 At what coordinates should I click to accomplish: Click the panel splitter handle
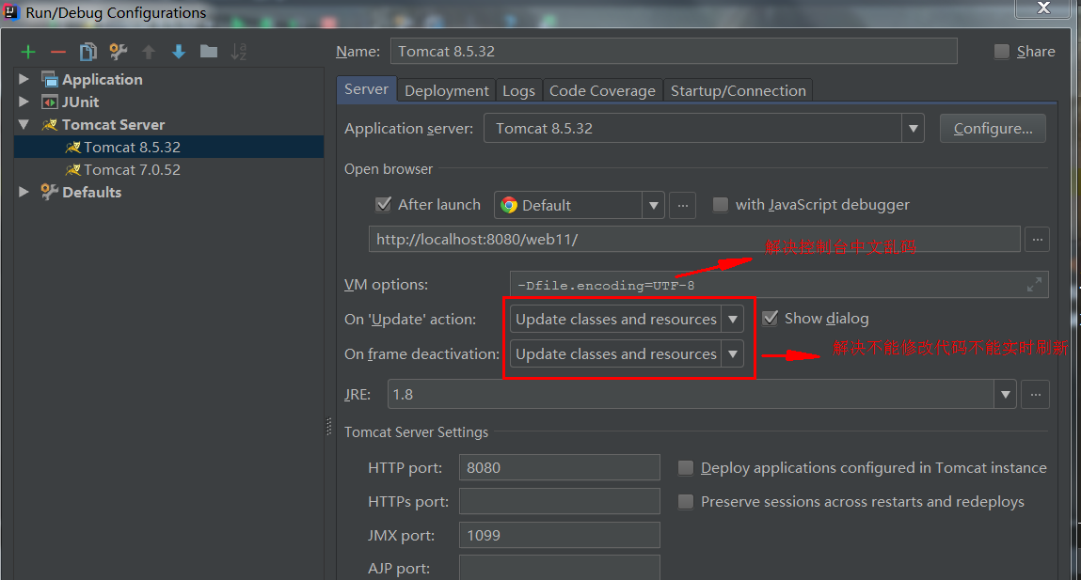[x=329, y=427]
